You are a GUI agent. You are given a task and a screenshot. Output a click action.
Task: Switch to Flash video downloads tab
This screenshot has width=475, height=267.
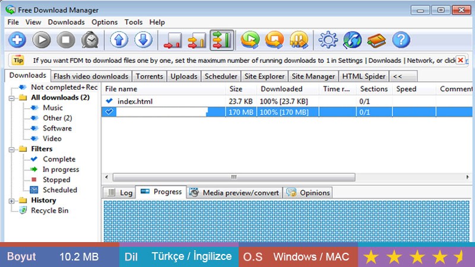tap(91, 77)
